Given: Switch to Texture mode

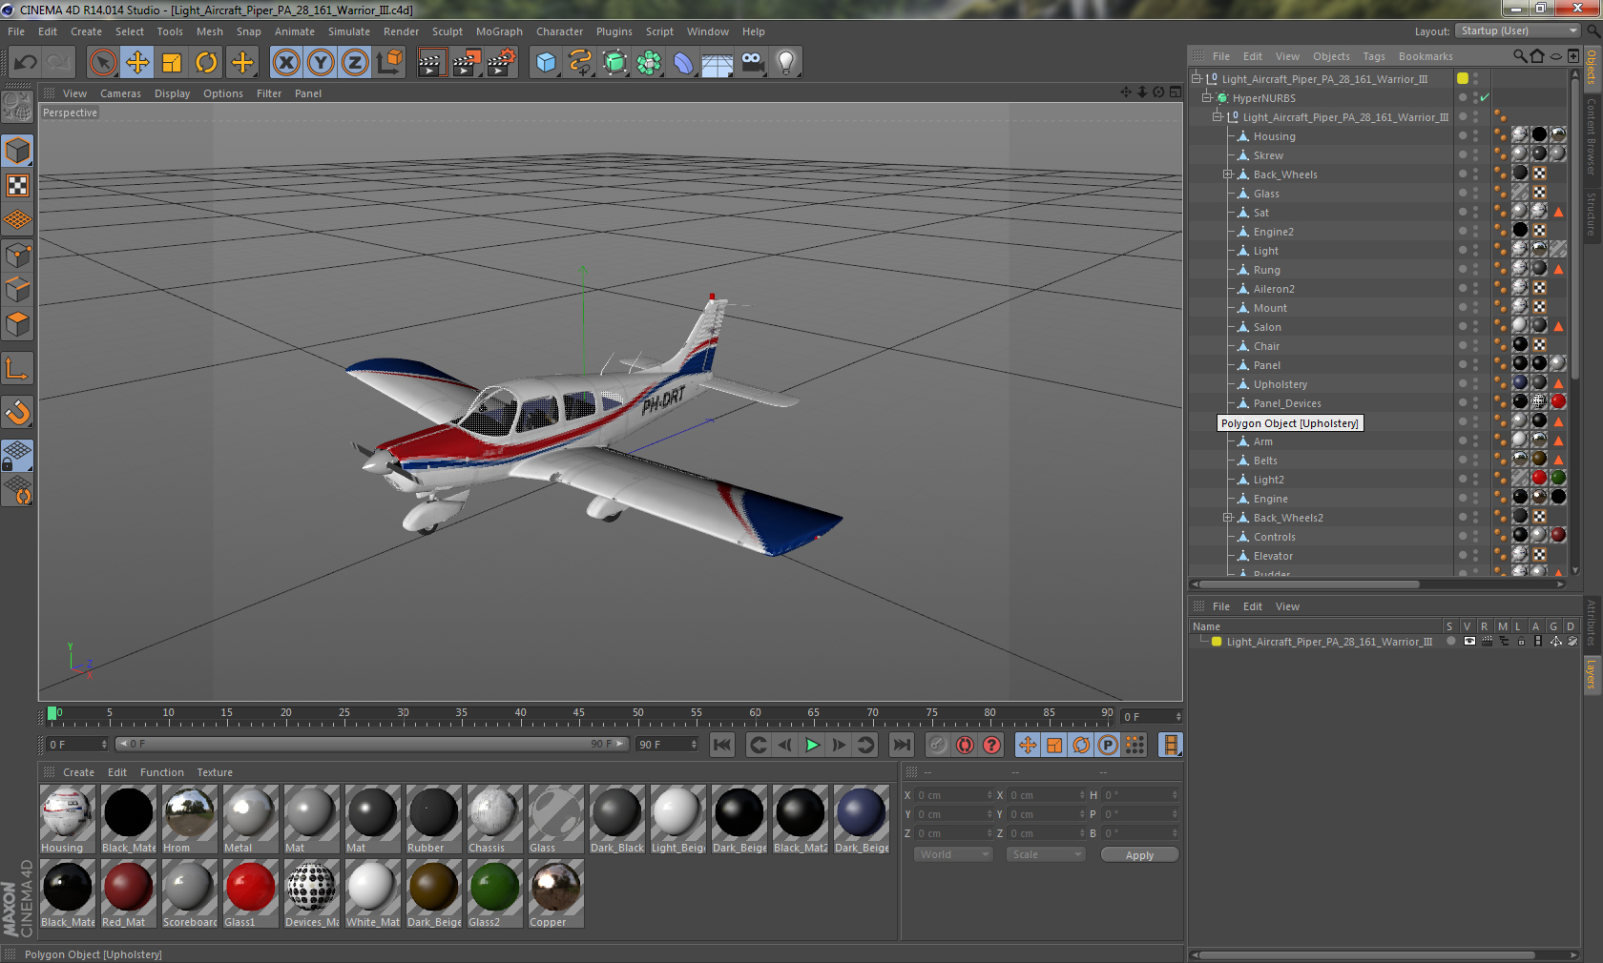Looking at the screenshot, I should (18, 186).
